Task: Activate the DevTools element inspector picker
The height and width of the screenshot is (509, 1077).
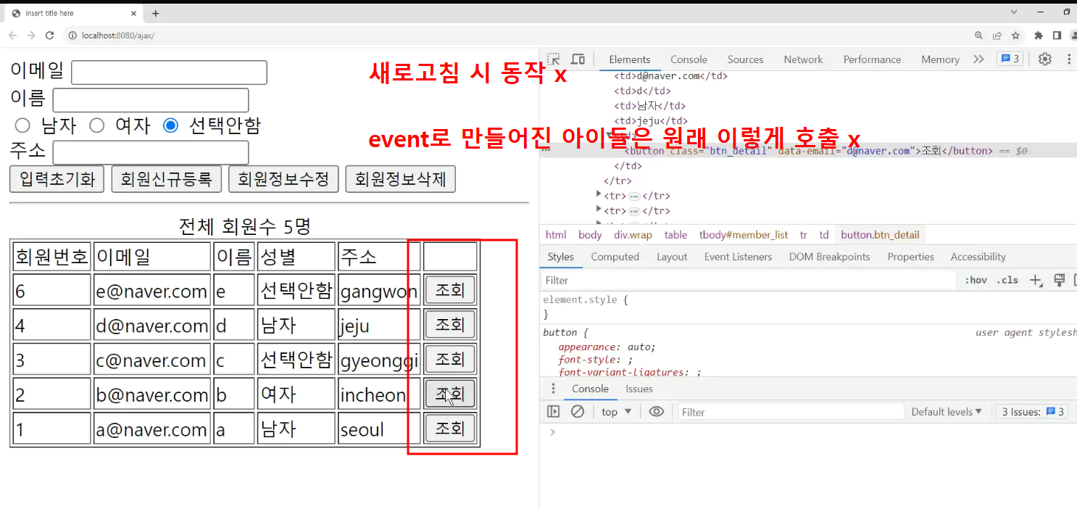Action: (x=554, y=59)
